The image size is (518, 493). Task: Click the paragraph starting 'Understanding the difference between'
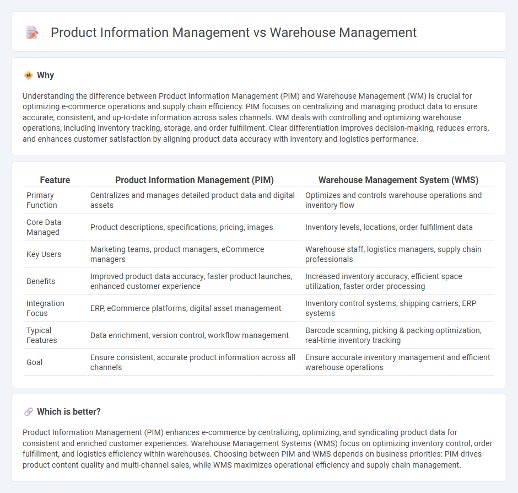pos(256,117)
